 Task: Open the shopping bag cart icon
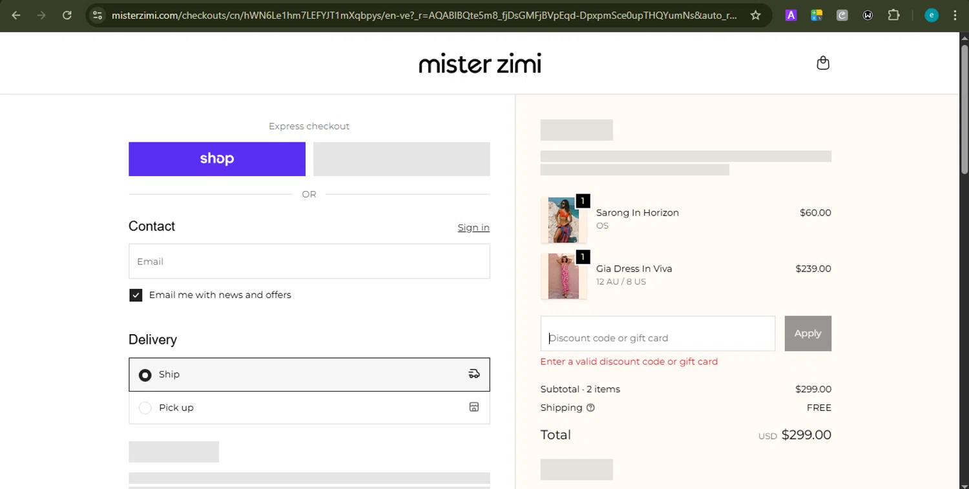point(823,63)
